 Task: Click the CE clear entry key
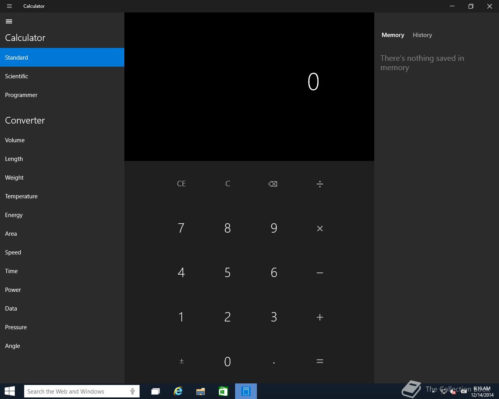(x=181, y=184)
